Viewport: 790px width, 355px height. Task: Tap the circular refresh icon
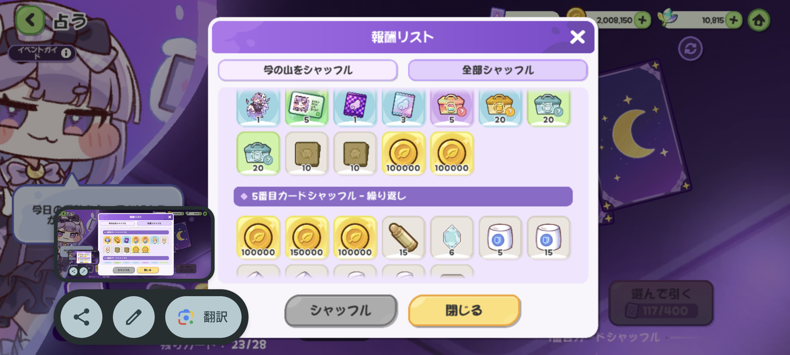pyautogui.click(x=691, y=49)
